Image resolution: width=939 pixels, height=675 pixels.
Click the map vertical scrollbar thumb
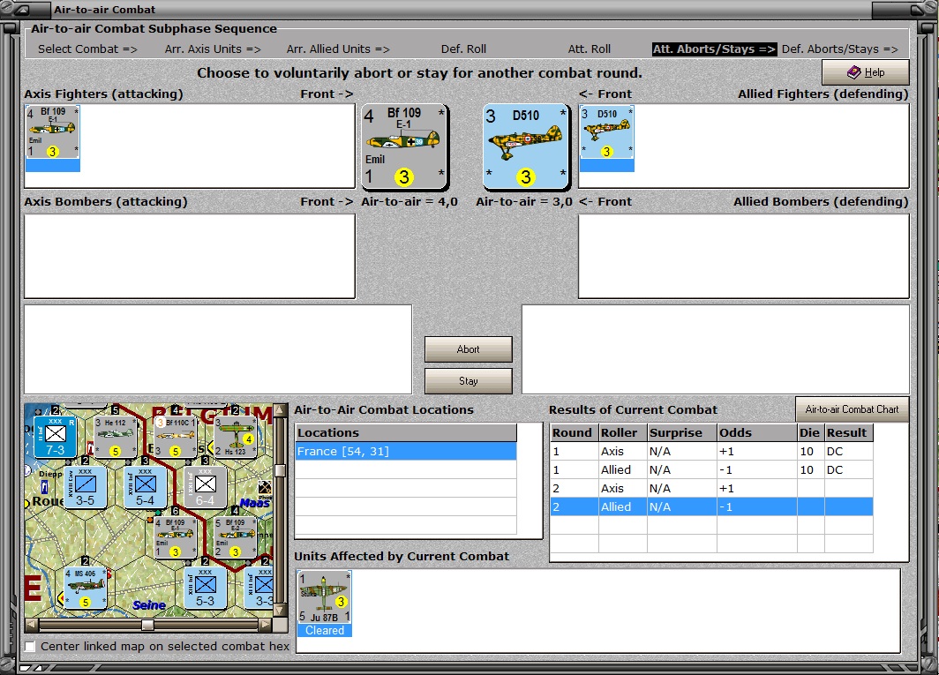point(280,471)
